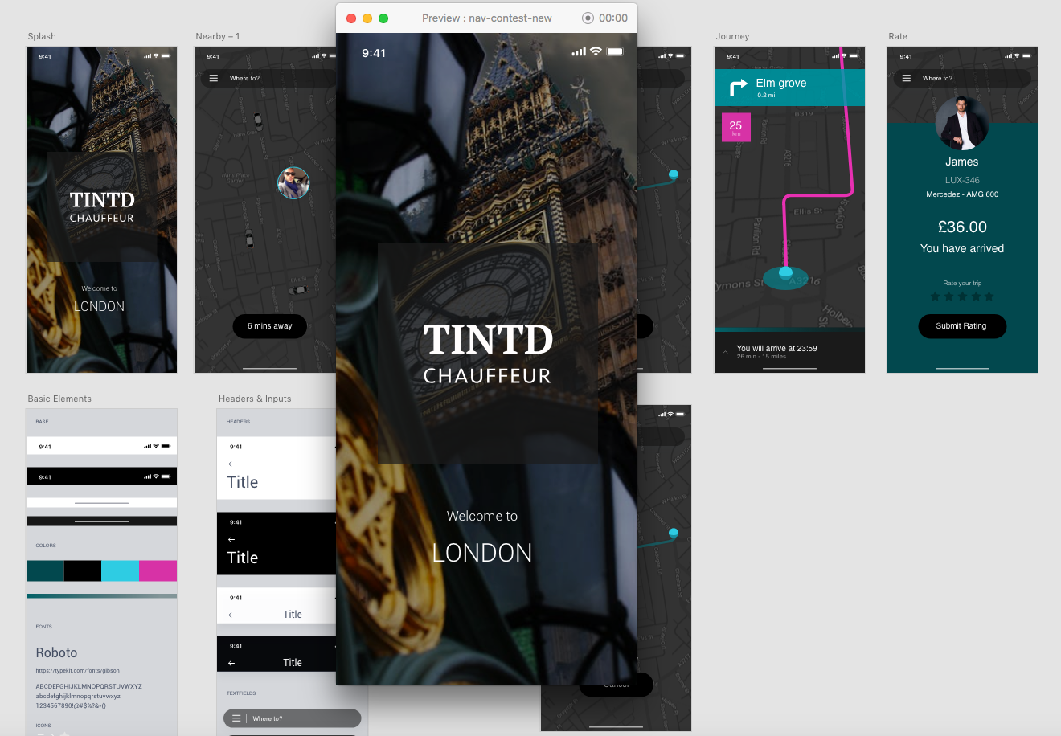This screenshot has width=1061, height=736.
Task: Click the hamburger icon in the Textfields sample
Action: [236, 718]
